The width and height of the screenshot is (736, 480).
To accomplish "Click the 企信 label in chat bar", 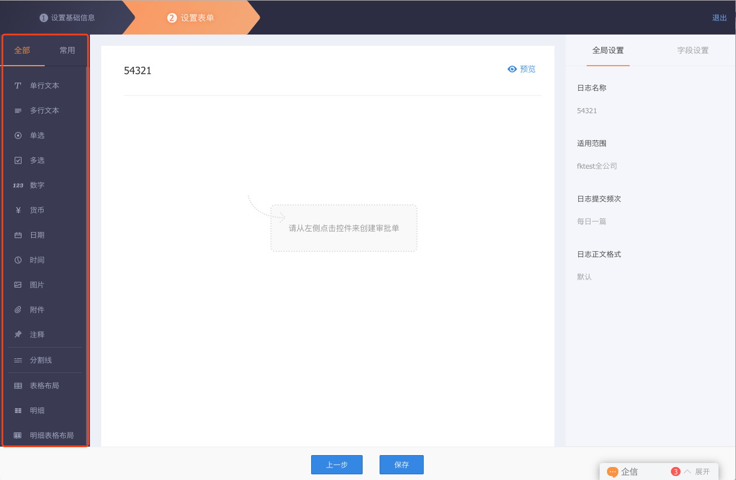I will click(x=629, y=472).
